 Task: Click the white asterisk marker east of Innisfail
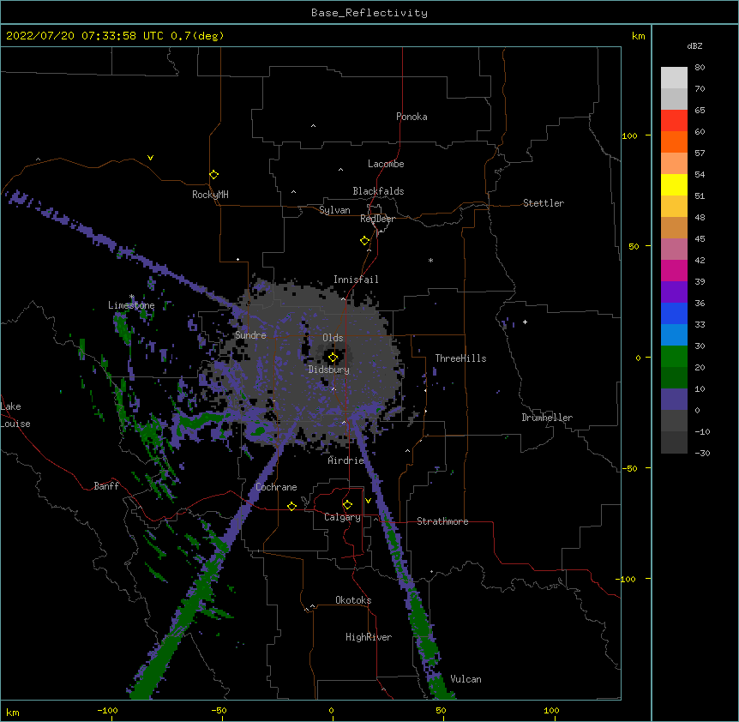430,261
